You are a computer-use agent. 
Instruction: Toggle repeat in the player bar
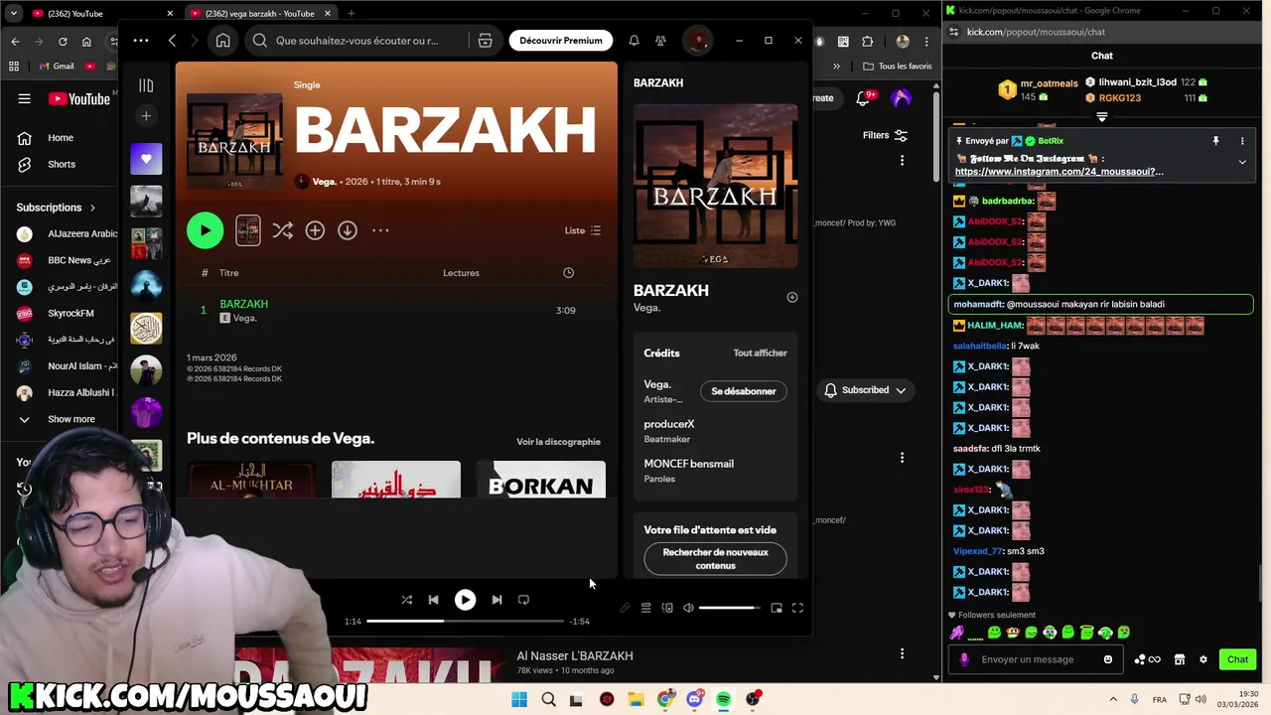pyautogui.click(x=523, y=600)
